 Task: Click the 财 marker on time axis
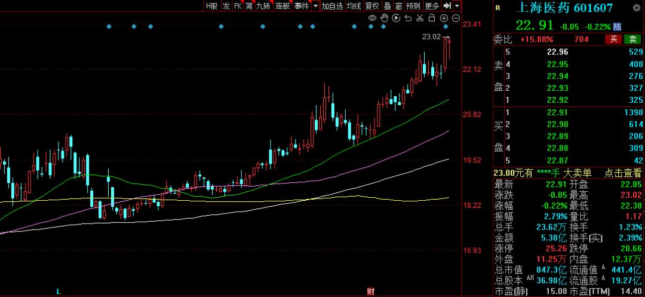(x=370, y=292)
